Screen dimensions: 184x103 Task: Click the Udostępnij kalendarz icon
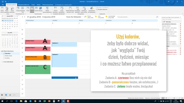(77, 10)
